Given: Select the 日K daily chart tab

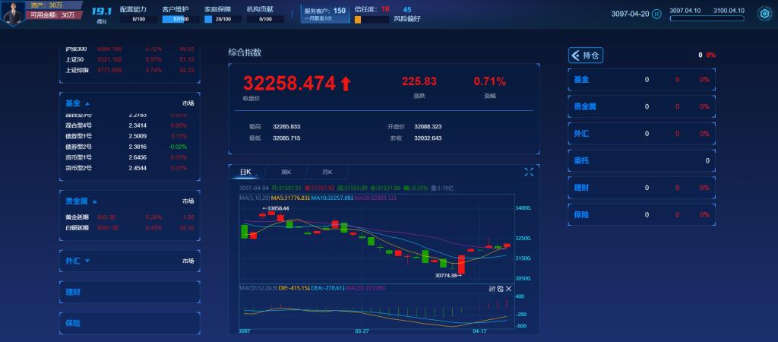Looking at the screenshot, I should coord(245,173).
